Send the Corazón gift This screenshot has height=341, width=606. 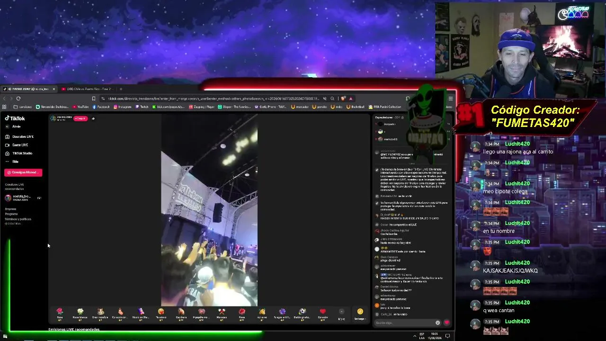[323, 314]
